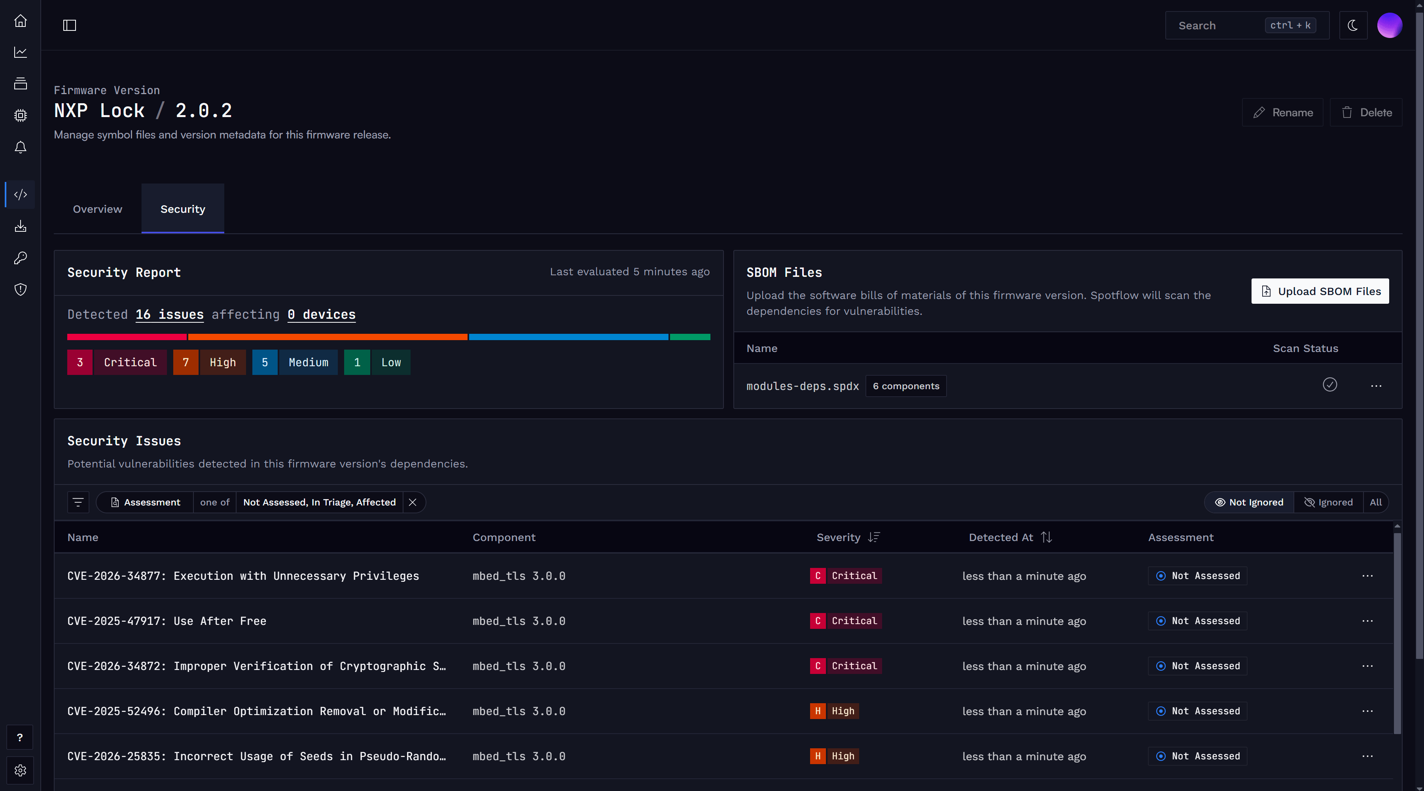This screenshot has width=1424, height=791.
Task: Open CVE-2026-34872 Improper Verification row
Action: click(x=256, y=666)
